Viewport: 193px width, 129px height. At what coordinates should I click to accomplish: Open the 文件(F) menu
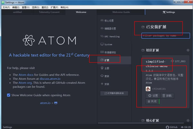pos(6,7)
